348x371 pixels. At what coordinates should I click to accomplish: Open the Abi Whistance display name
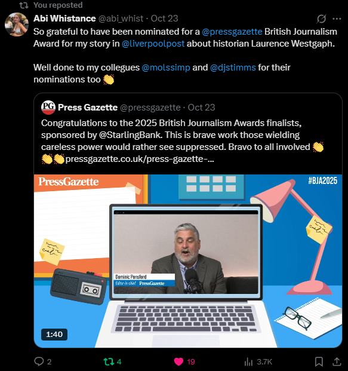click(64, 19)
